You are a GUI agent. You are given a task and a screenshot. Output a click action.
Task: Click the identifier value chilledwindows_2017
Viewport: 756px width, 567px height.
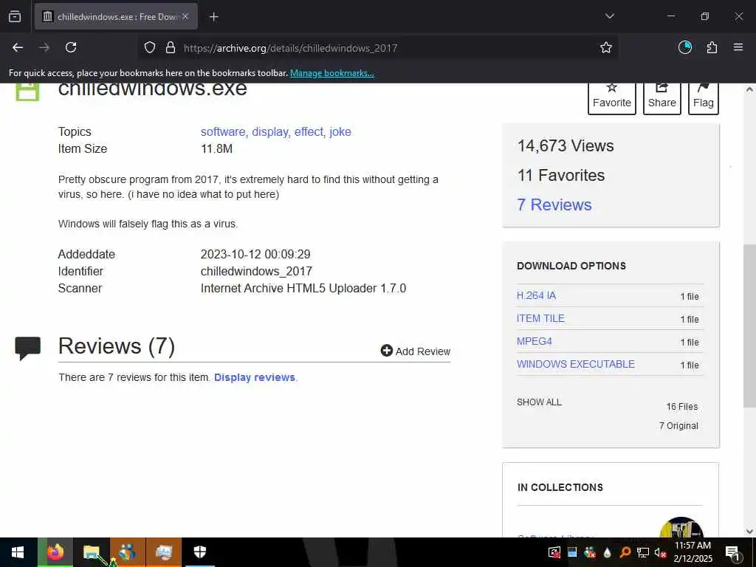256,271
